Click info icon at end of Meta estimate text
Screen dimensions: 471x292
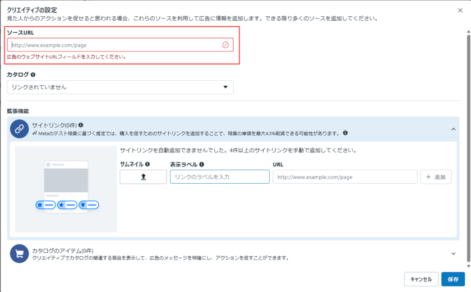point(345,133)
